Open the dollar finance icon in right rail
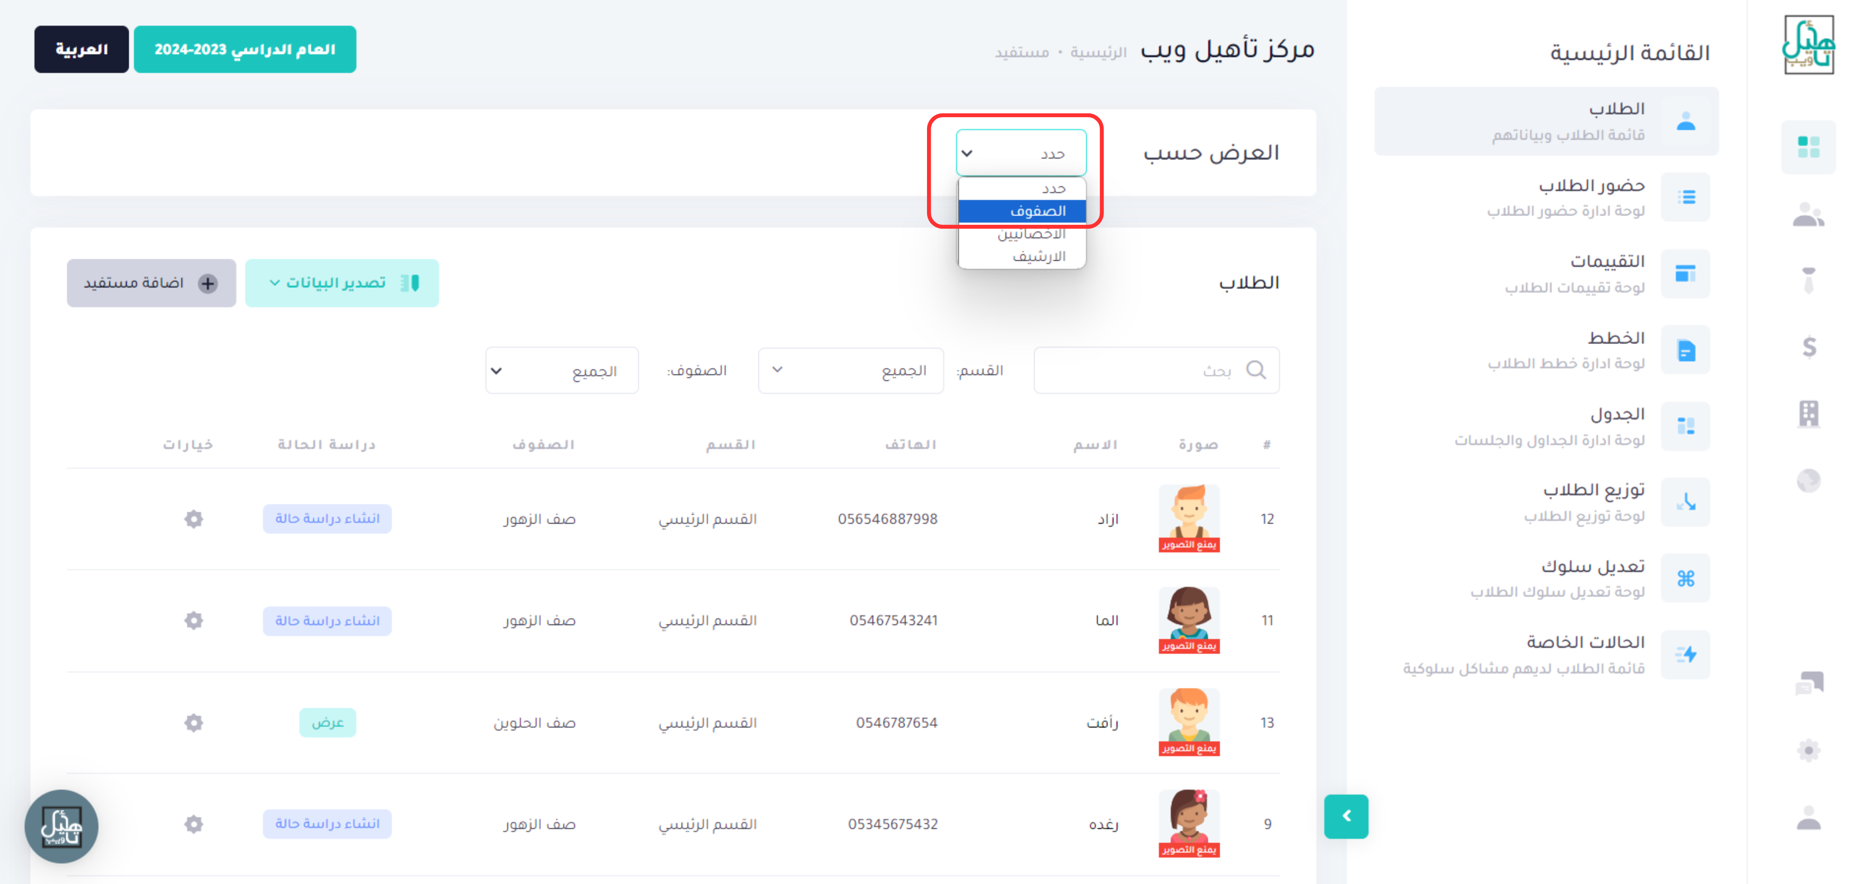The image size is (1854, 884). 1809,347
